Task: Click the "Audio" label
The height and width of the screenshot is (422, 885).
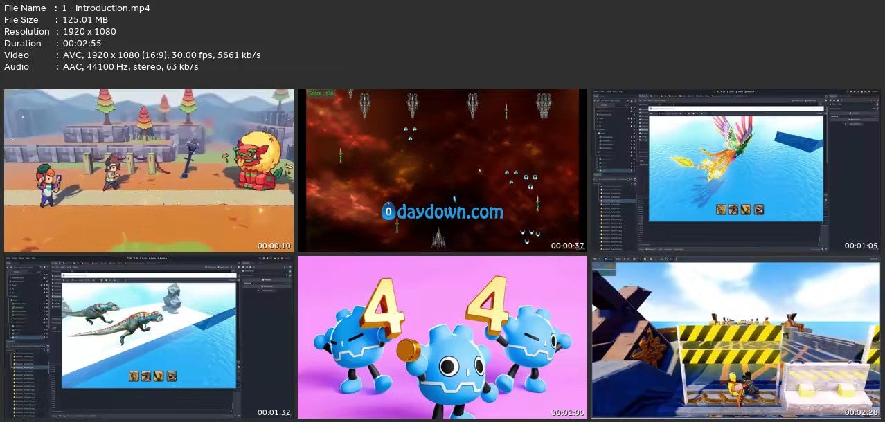Action: point(17,67)
